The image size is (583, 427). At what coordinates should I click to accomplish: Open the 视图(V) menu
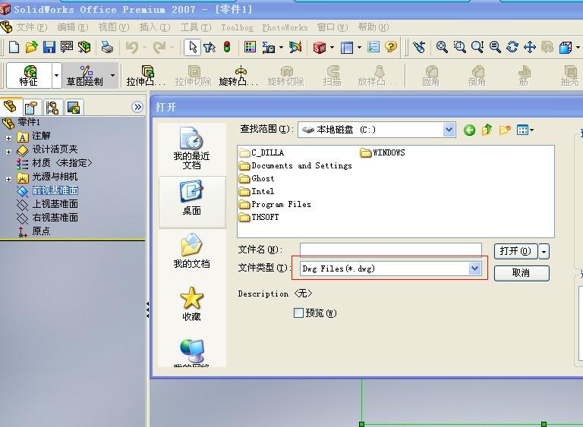coord(113,27)
